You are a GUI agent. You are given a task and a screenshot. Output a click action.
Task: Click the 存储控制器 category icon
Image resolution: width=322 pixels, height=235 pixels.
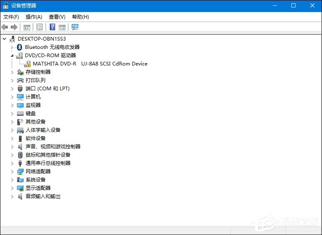20,72
